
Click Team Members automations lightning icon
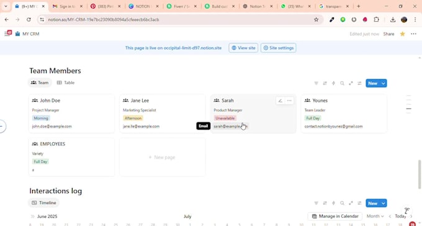tap(333, 83)
